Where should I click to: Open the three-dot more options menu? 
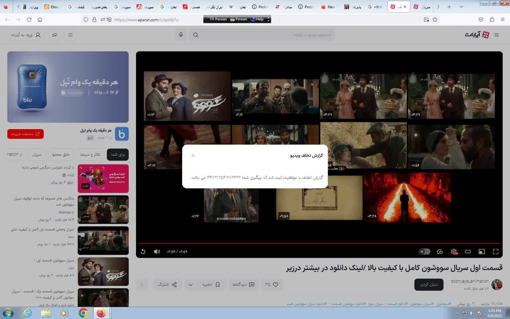pos(141,284)
